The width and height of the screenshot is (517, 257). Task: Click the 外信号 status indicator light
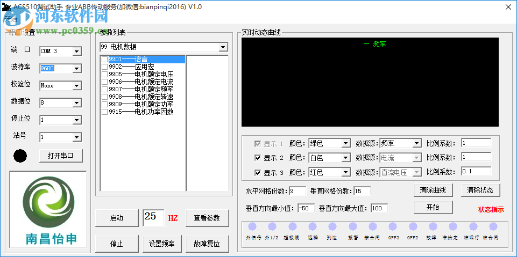[x=252, y=226]
